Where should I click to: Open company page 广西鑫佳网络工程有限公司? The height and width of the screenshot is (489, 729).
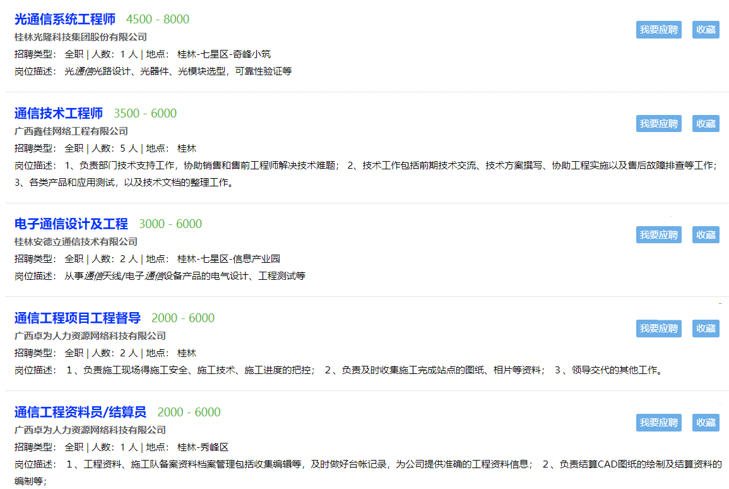click(x=71, y=131)
